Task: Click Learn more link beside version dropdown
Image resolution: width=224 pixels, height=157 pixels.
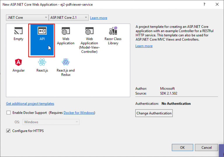Action: pos(99,18)
